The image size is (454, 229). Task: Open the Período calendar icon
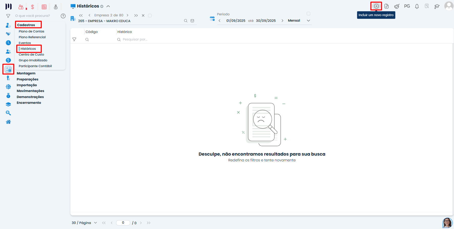[212, 18]
